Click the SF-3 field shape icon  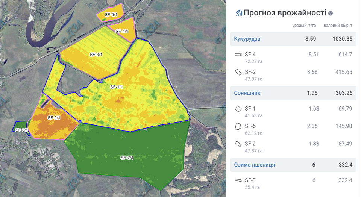pyautogui.click(x=238, y=180)
